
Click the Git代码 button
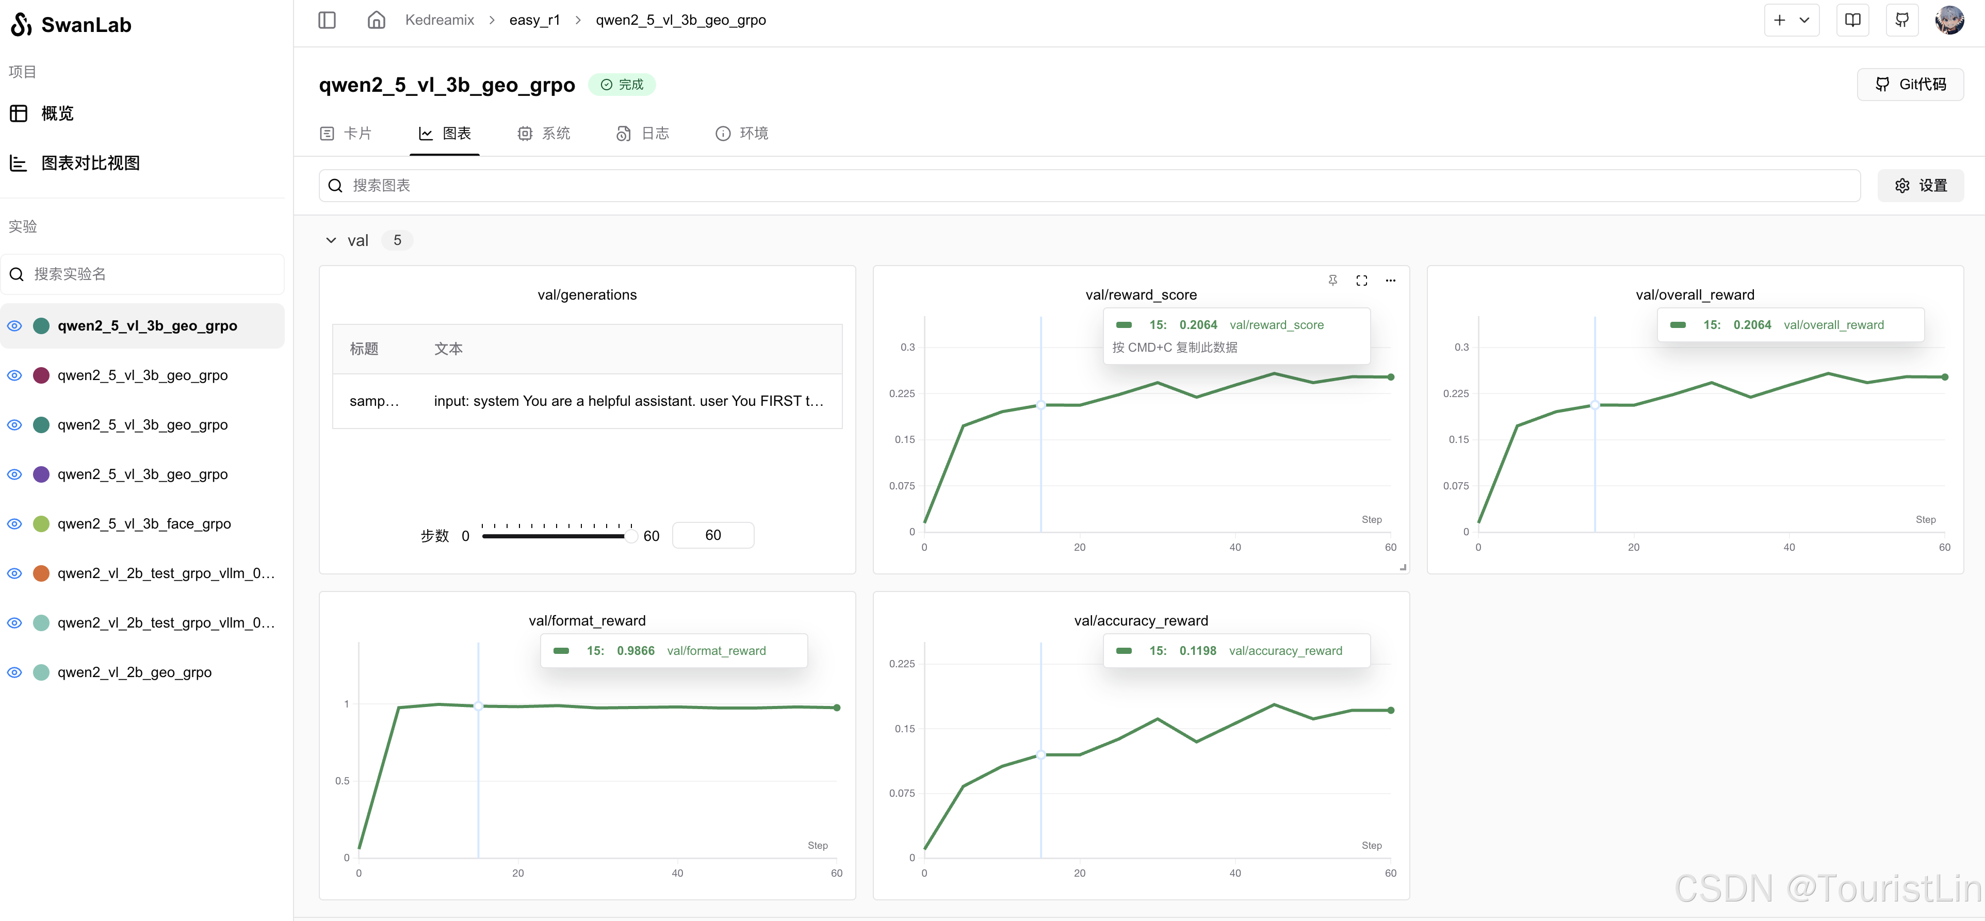coord(1910,85)
